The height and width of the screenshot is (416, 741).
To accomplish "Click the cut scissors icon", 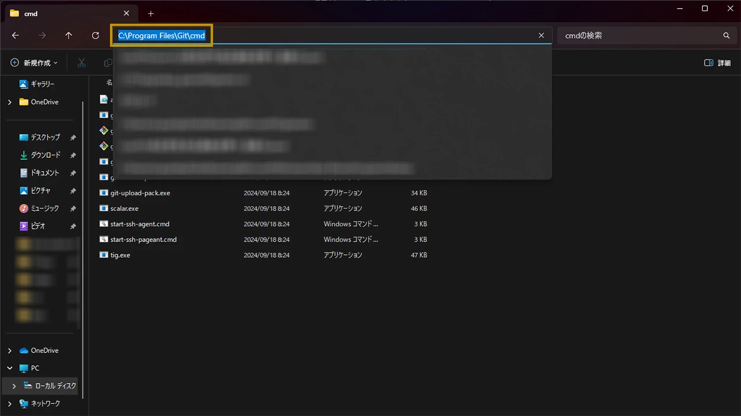I will [x=82, y=62].
